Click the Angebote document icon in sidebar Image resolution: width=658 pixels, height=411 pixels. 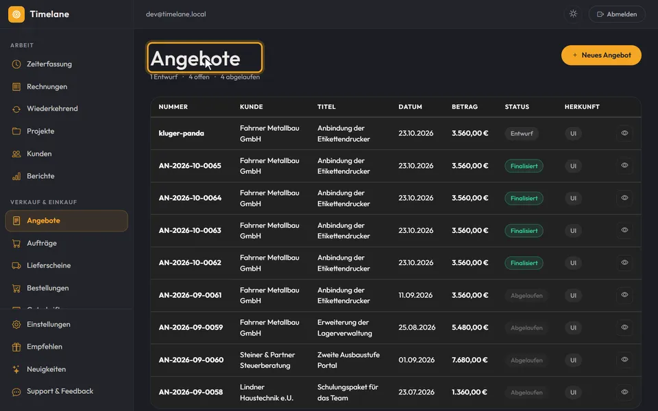[16, 221]
